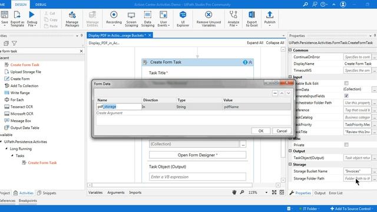
Task: Switch to the Error List tab
Action: (336, 193)
